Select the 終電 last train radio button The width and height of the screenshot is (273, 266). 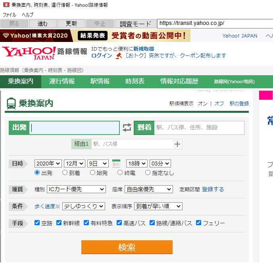120,173
